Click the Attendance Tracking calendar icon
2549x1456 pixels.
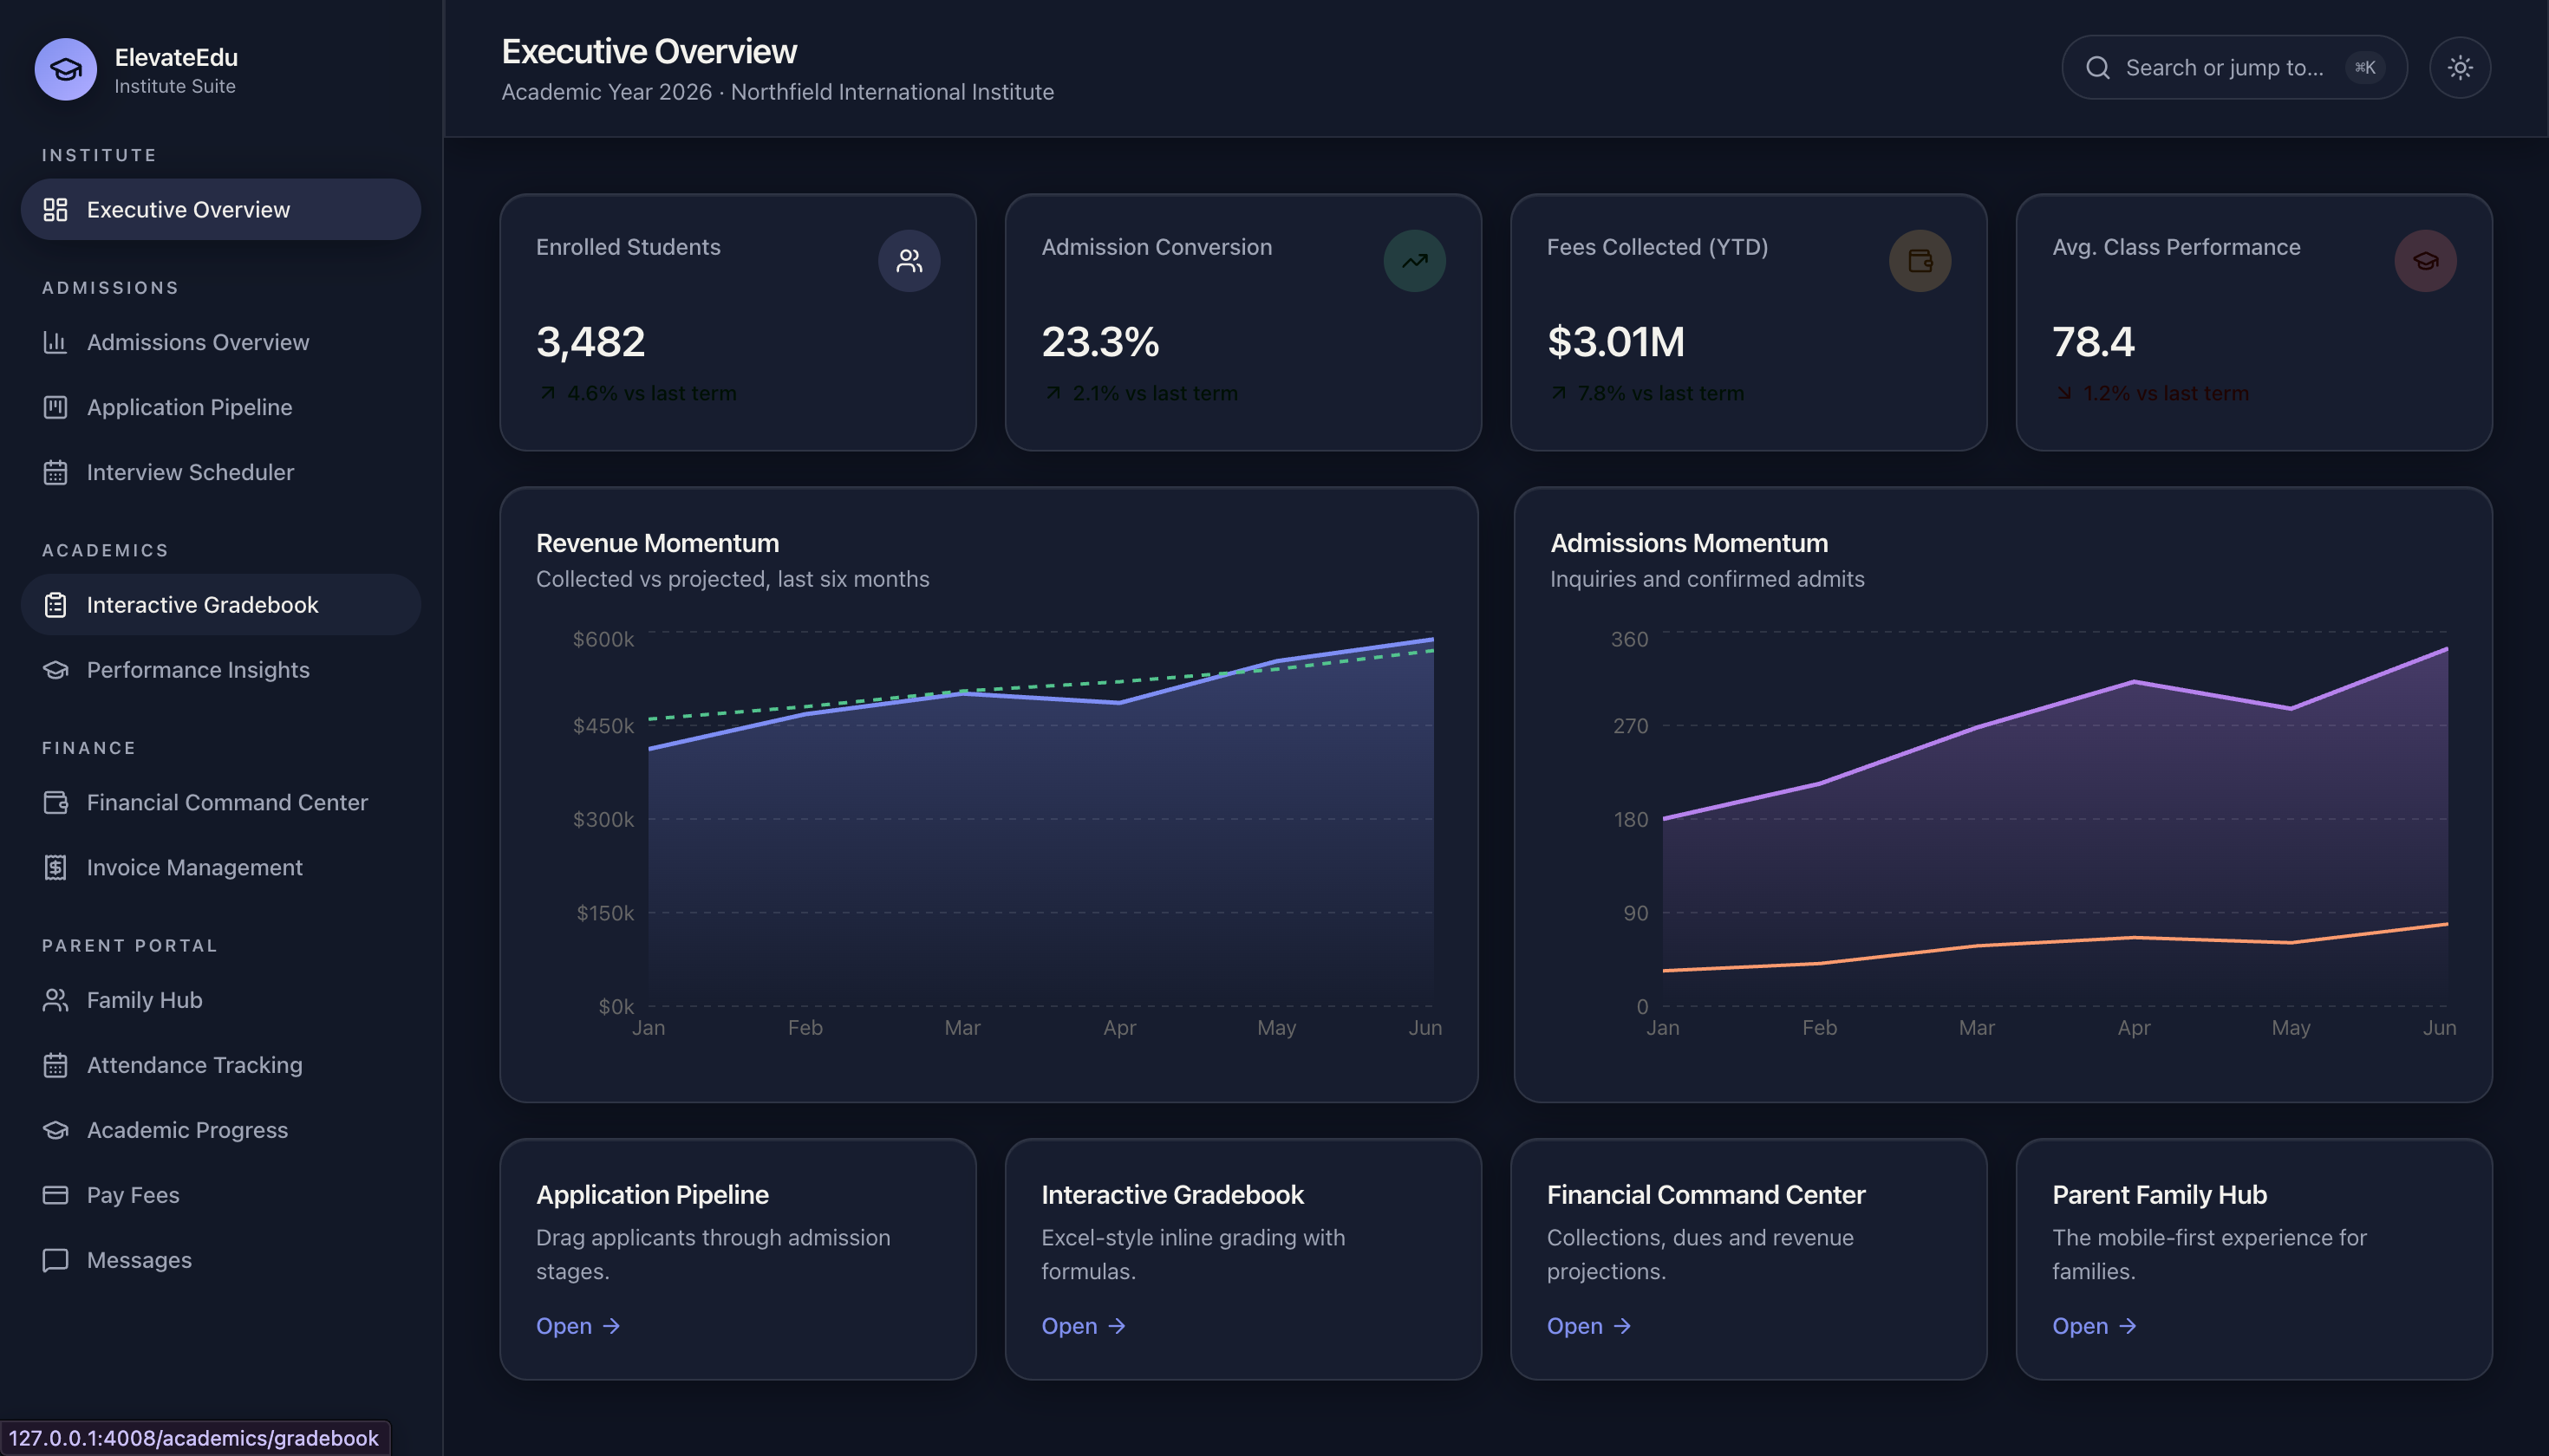(x=55, y=1065)
